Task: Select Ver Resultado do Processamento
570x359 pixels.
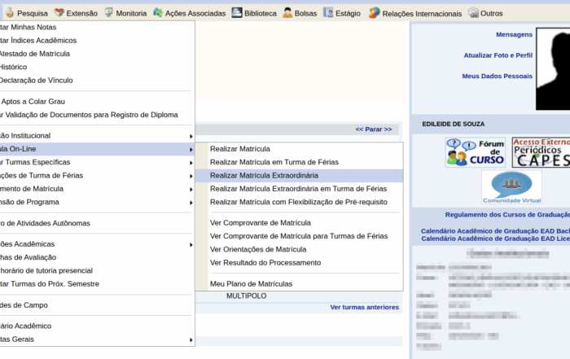Action: [265, 262]
